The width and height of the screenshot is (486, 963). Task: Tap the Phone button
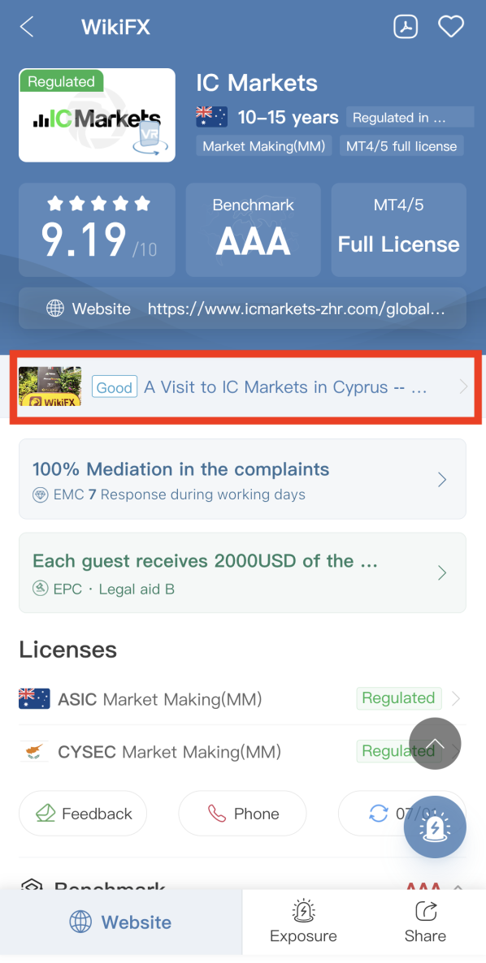243,813
